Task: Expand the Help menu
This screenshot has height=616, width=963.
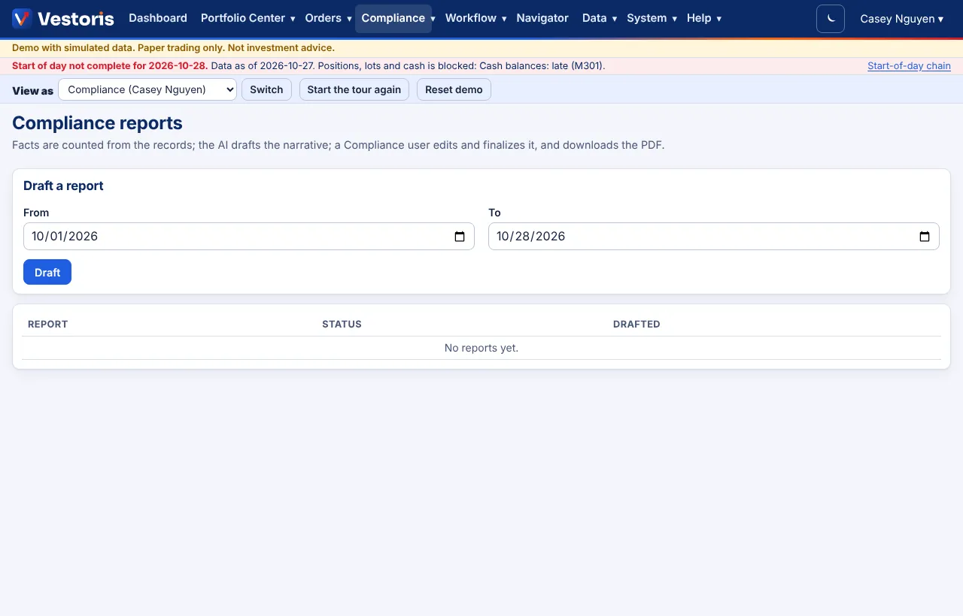Action: [x=703, y=18]
